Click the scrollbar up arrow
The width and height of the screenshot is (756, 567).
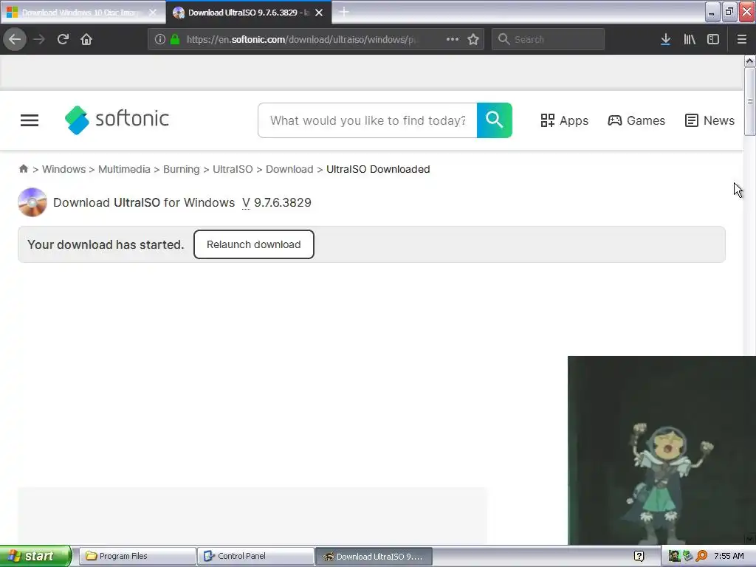point(749,61)
